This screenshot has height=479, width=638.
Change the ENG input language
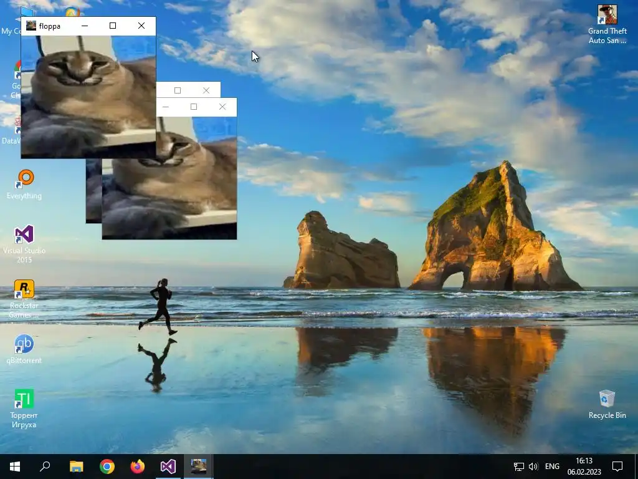point(552,467)
